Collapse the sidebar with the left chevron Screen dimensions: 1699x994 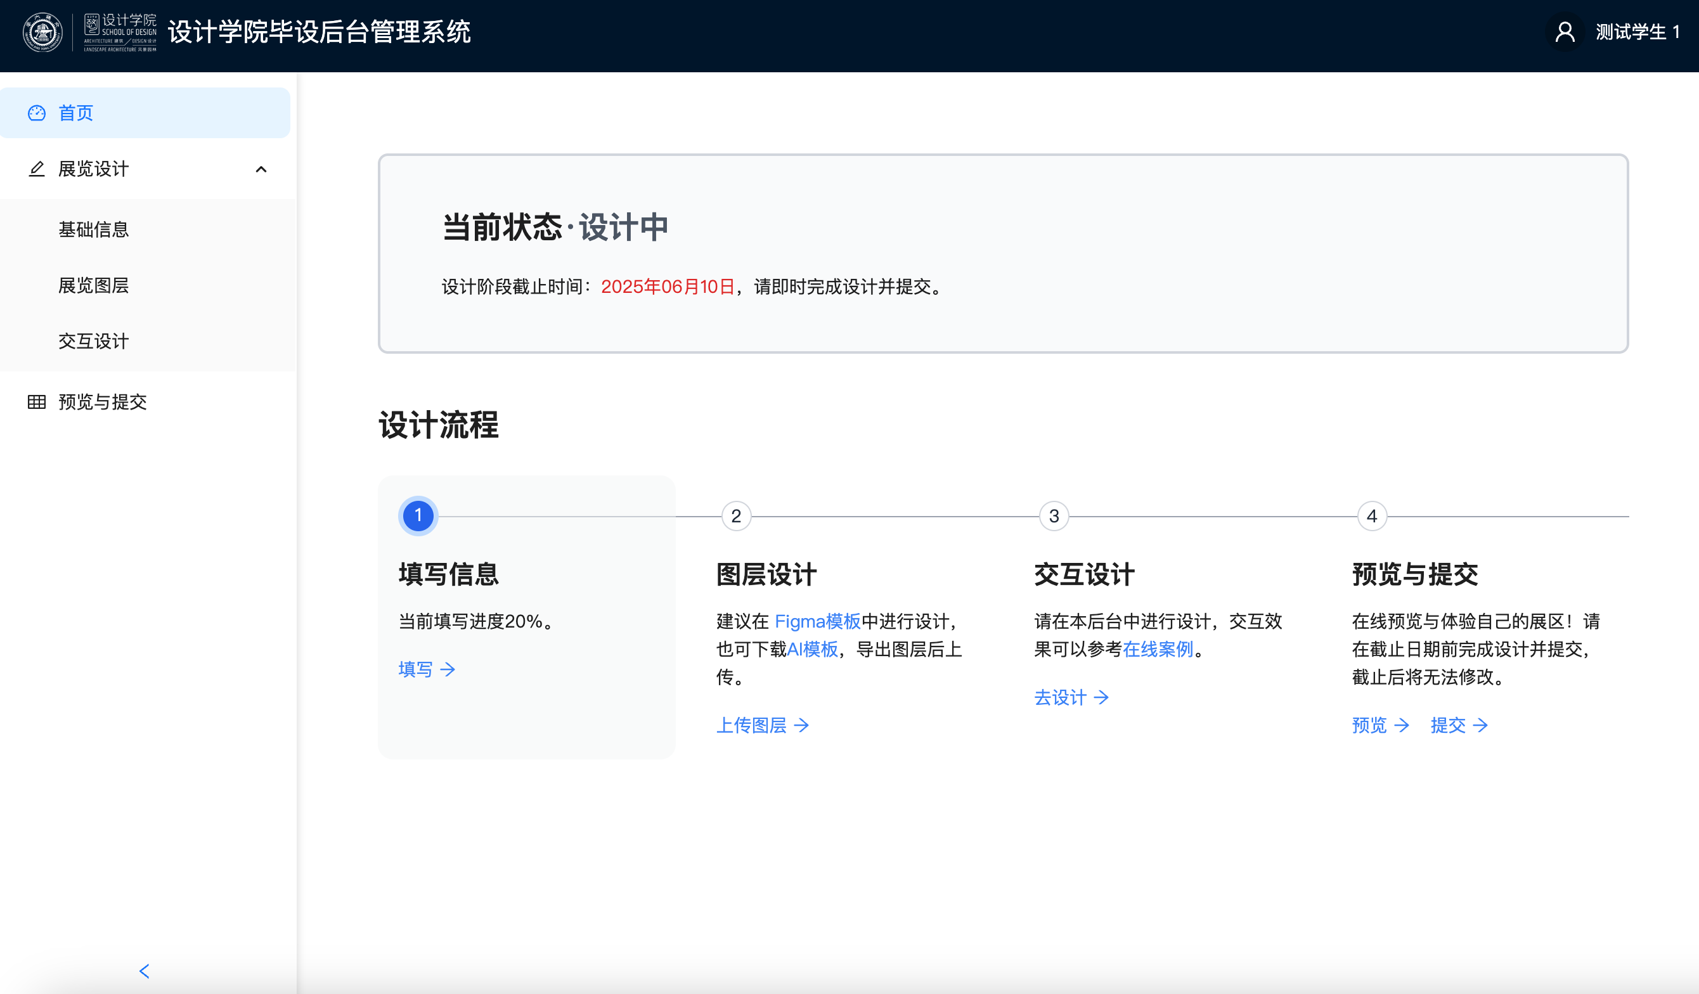(145, 971)
